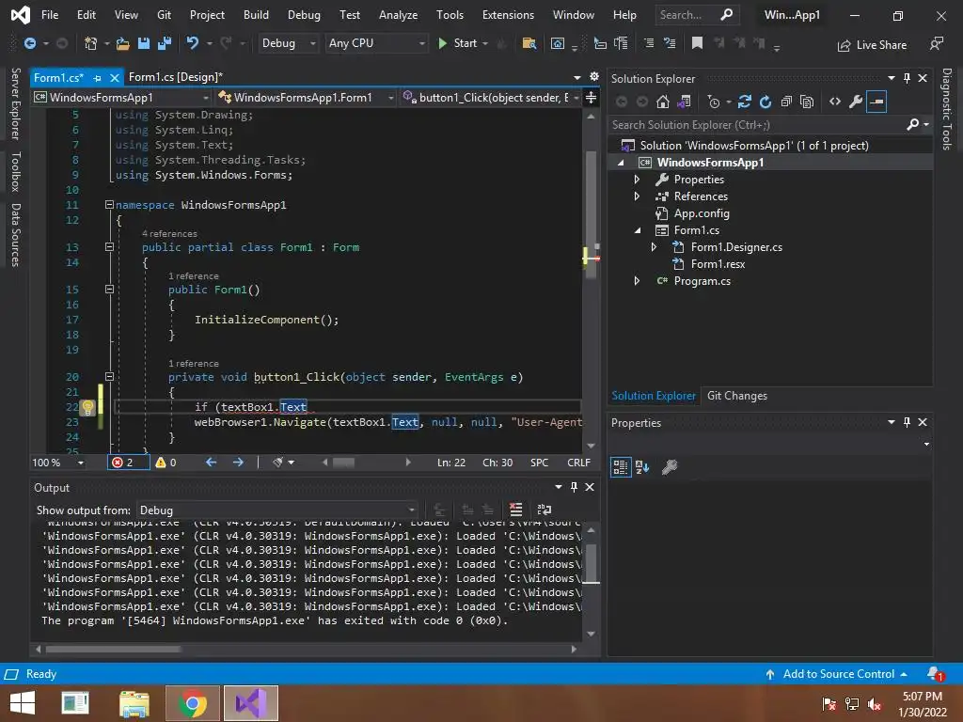
Task: Expand the Properties node in Solution Explorer
Action: (x=637, y=180)
